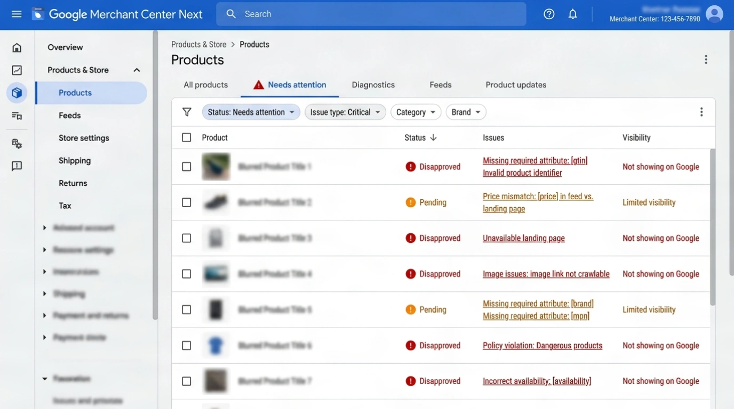This screenshot has width=734, height=409.
Task: Open the Brand filter dropdown
Action: click(x=466, y=112)
